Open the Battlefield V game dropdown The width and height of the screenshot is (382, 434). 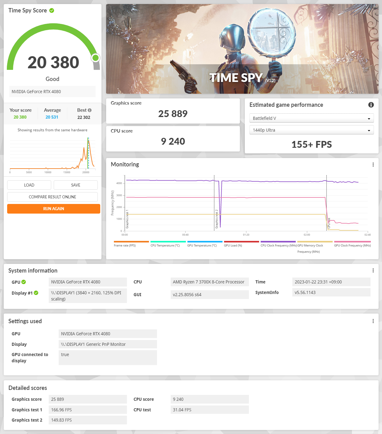pyautogui.click(x=312, y=118)
